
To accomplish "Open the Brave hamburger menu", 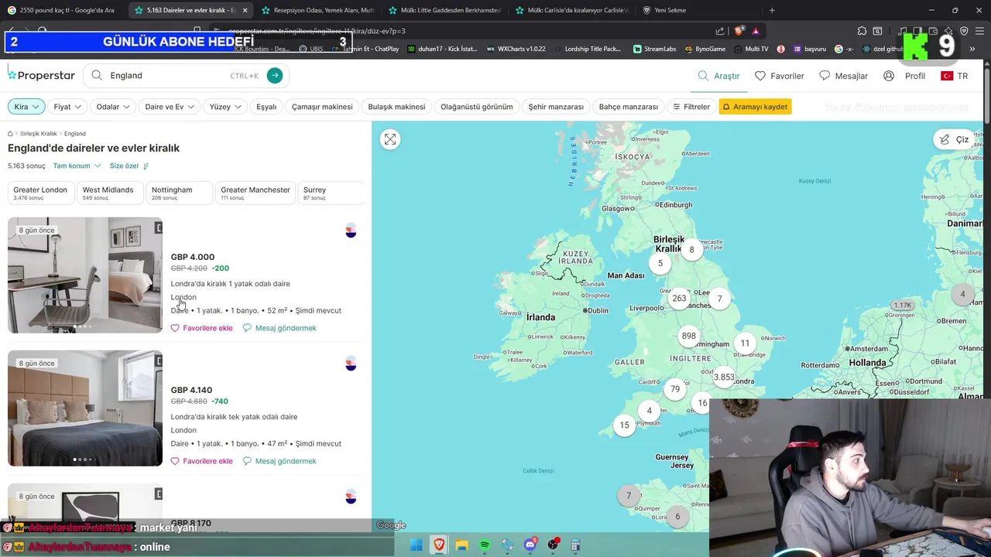I will pos(981,31).
